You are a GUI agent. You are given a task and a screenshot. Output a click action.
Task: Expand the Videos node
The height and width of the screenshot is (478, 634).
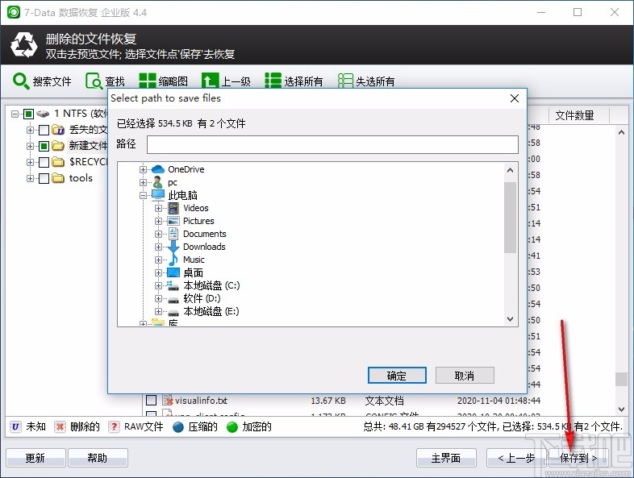tap(158, 209)
